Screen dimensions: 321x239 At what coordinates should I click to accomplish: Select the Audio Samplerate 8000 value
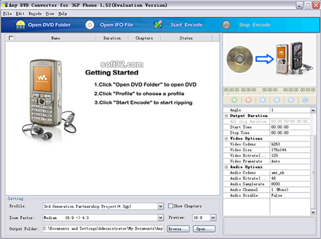(x=290, y=184)
